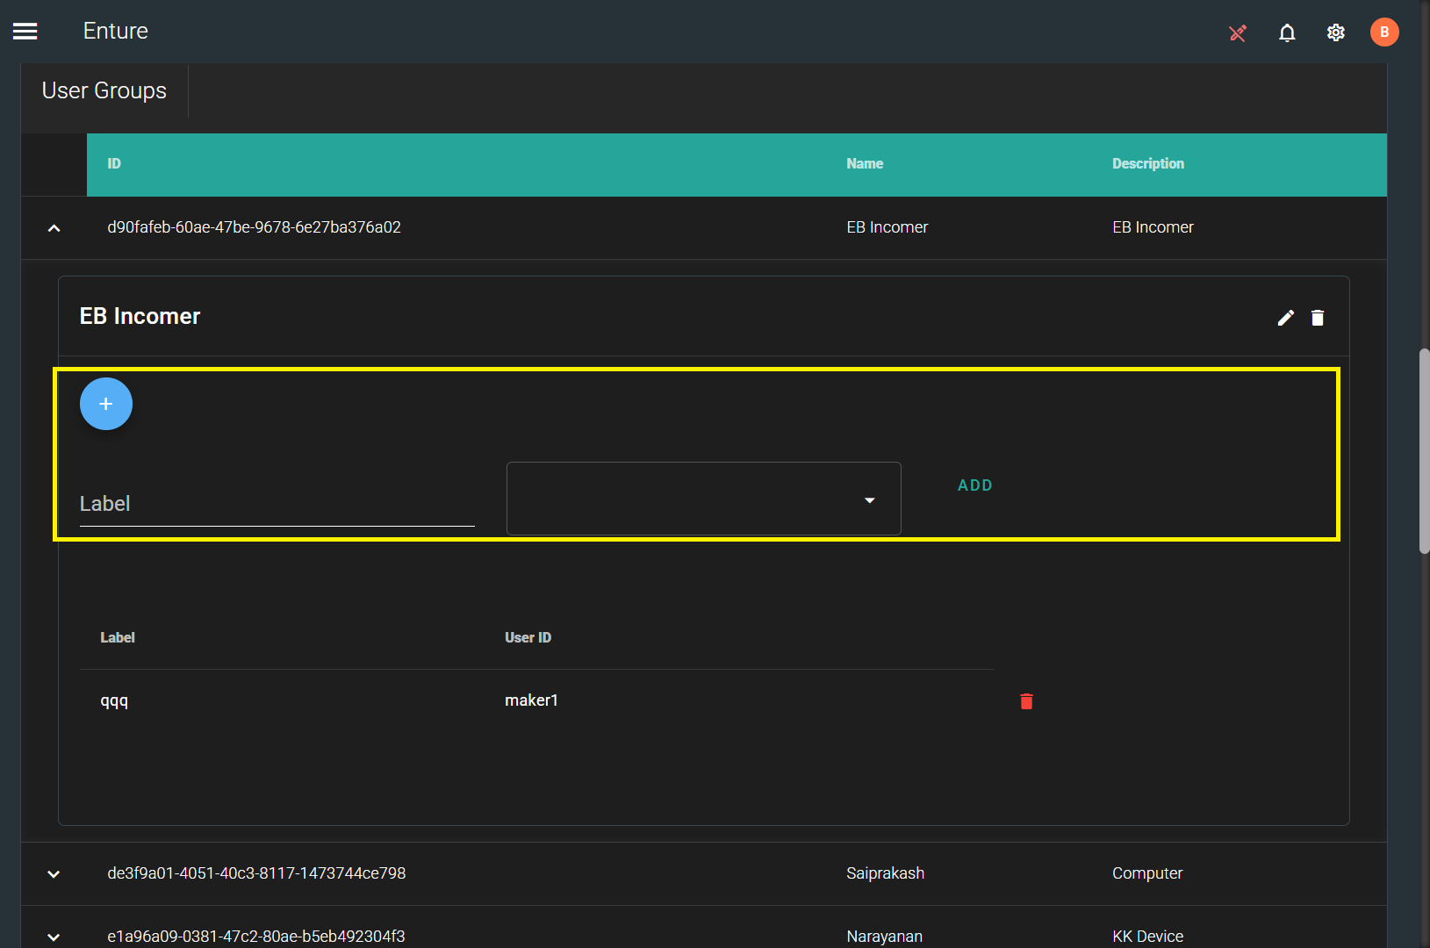Delete the EB Incomer group with trash icon
Viewport: 1430px width, 948px height.
[1318, 318]
